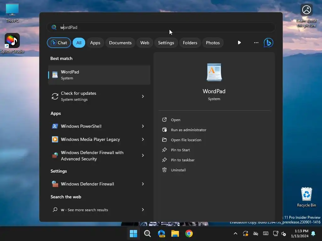This screenshot has height=241, width=322.
Task: Open File Explorer from the taskbar
Action: point(175,233)
